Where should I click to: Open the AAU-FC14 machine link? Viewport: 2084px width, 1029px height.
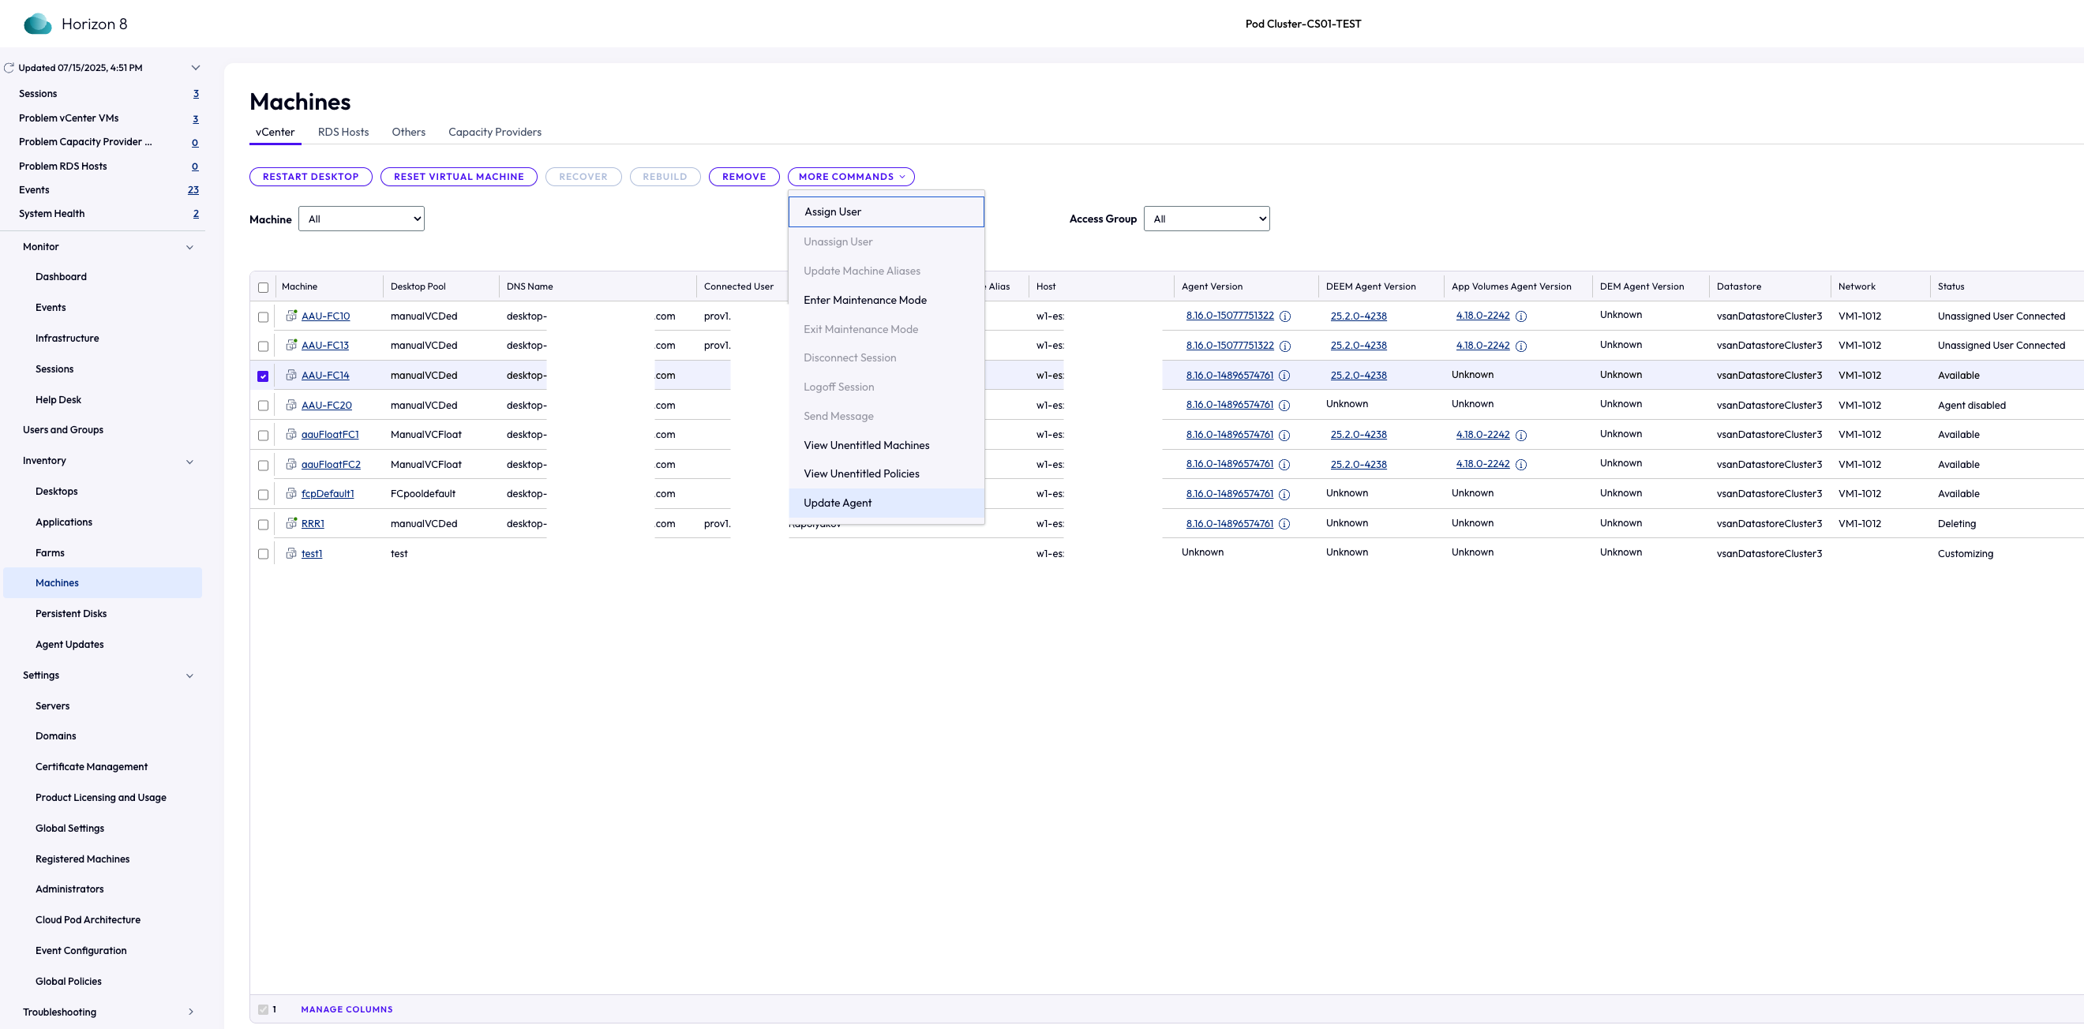pyautogui.click(x=325, y=376)
